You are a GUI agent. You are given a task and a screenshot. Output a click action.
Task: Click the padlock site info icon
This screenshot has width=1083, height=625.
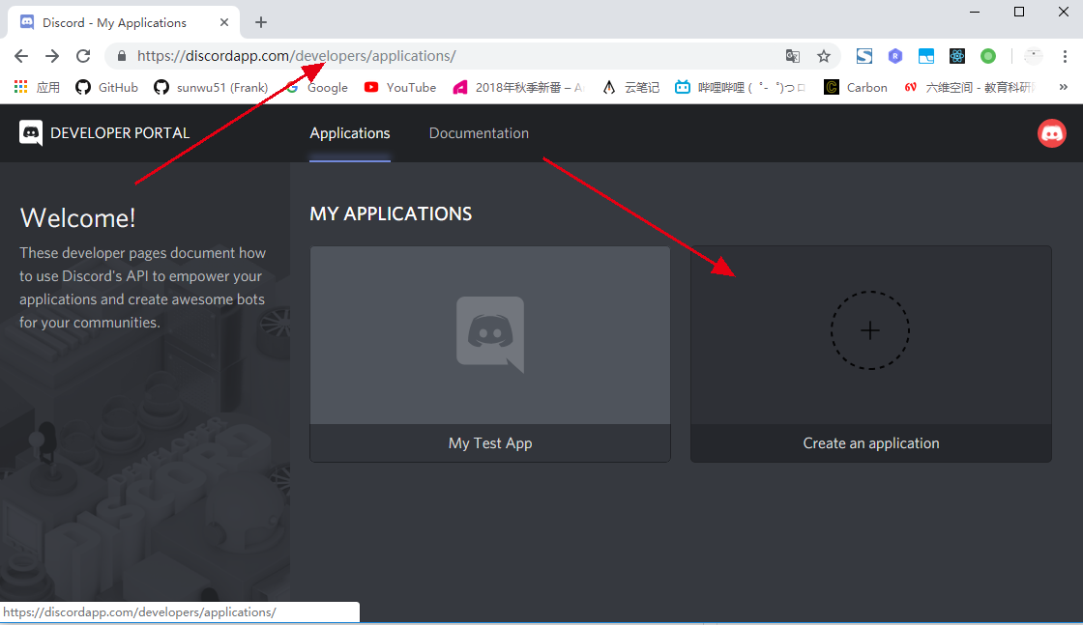point(122,57)
